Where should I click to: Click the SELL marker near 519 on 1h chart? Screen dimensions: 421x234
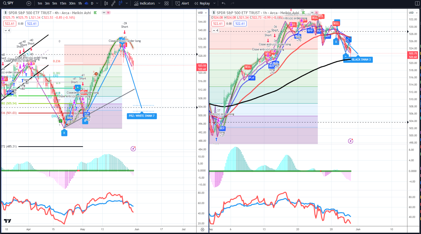coord(248,67)
